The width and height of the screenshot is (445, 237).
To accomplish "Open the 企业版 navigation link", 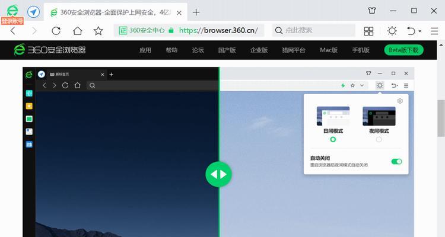I will coord(259,50).
